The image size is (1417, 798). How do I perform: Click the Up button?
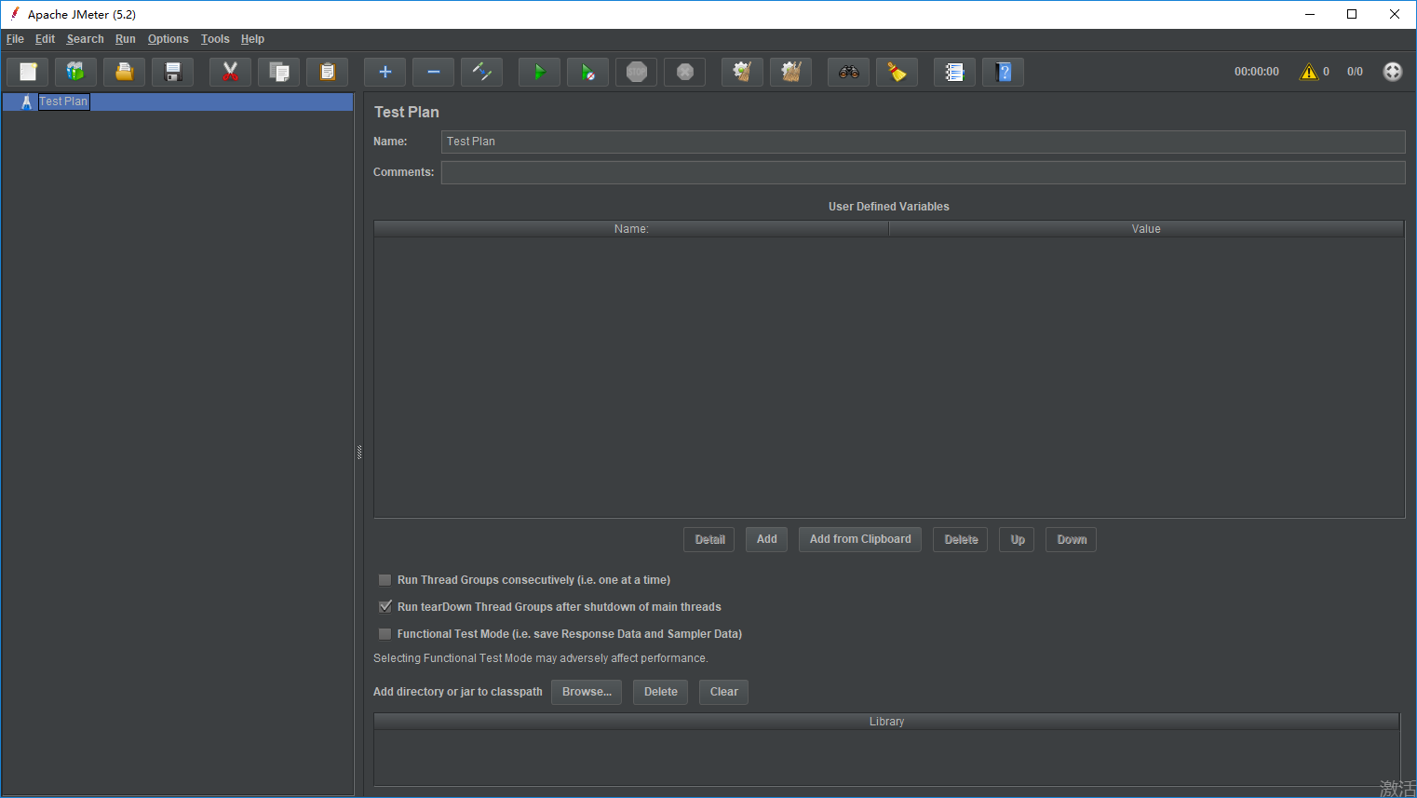[1018, 540]
